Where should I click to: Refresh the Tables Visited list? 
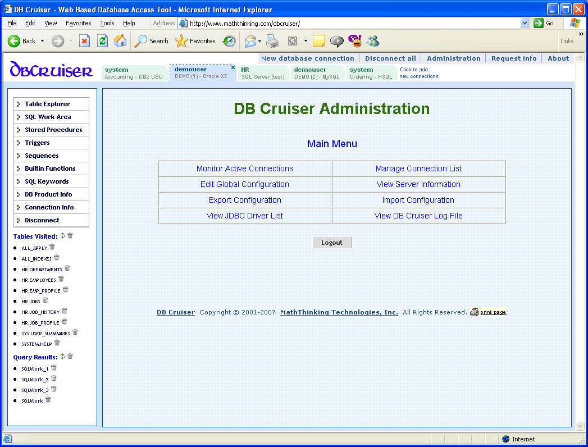coord(62,236)
